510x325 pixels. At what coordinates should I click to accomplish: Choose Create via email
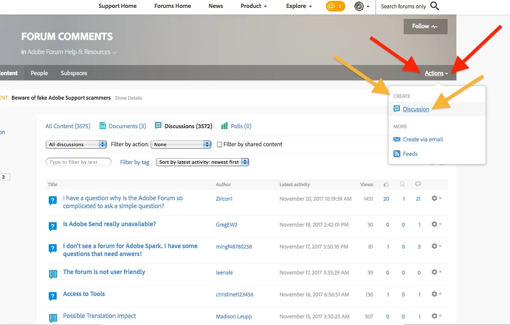click(x=423, y=139)
